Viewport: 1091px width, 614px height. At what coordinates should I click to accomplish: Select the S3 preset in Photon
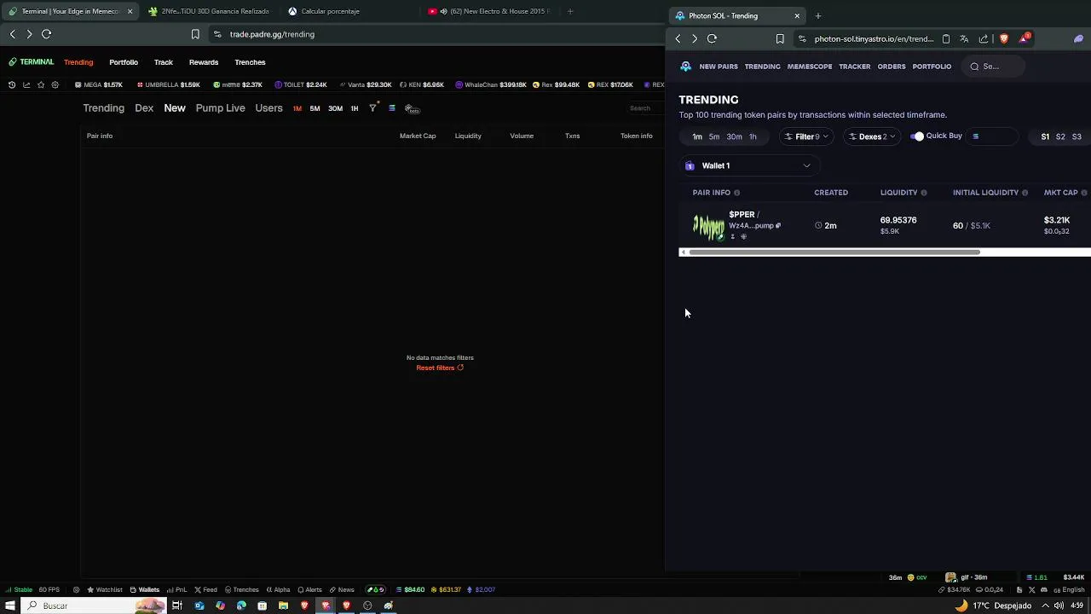click(1077, 136)
